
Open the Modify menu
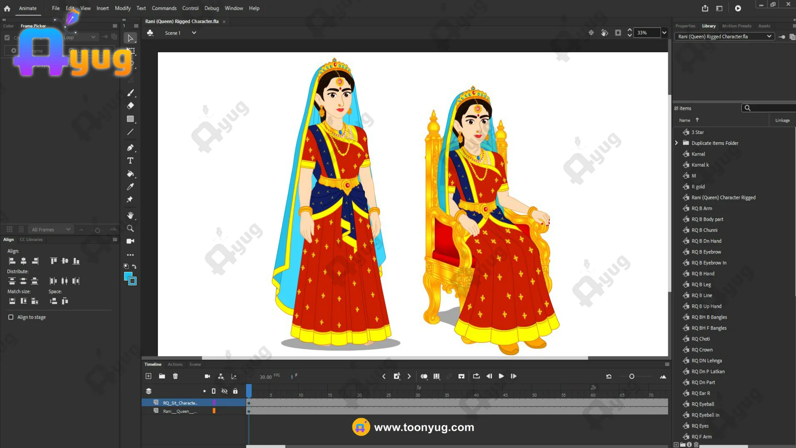point(122,8)
